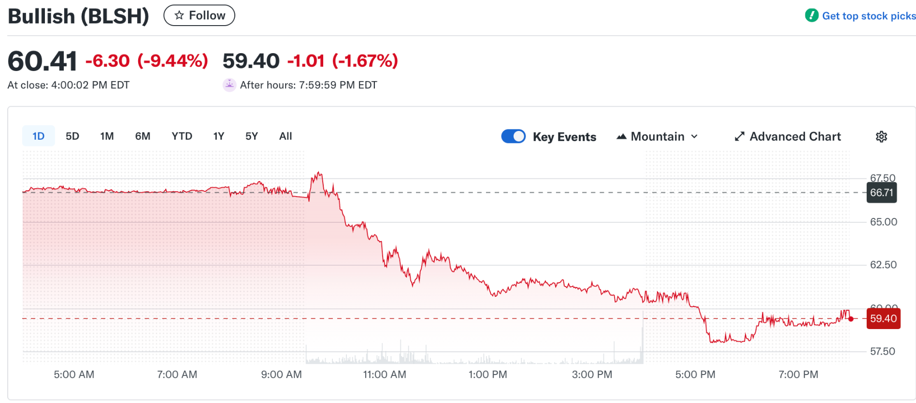Click the 66.71 previous close marker
The image size is (916, 403).
pyautogui.click(x=881, y=193)
